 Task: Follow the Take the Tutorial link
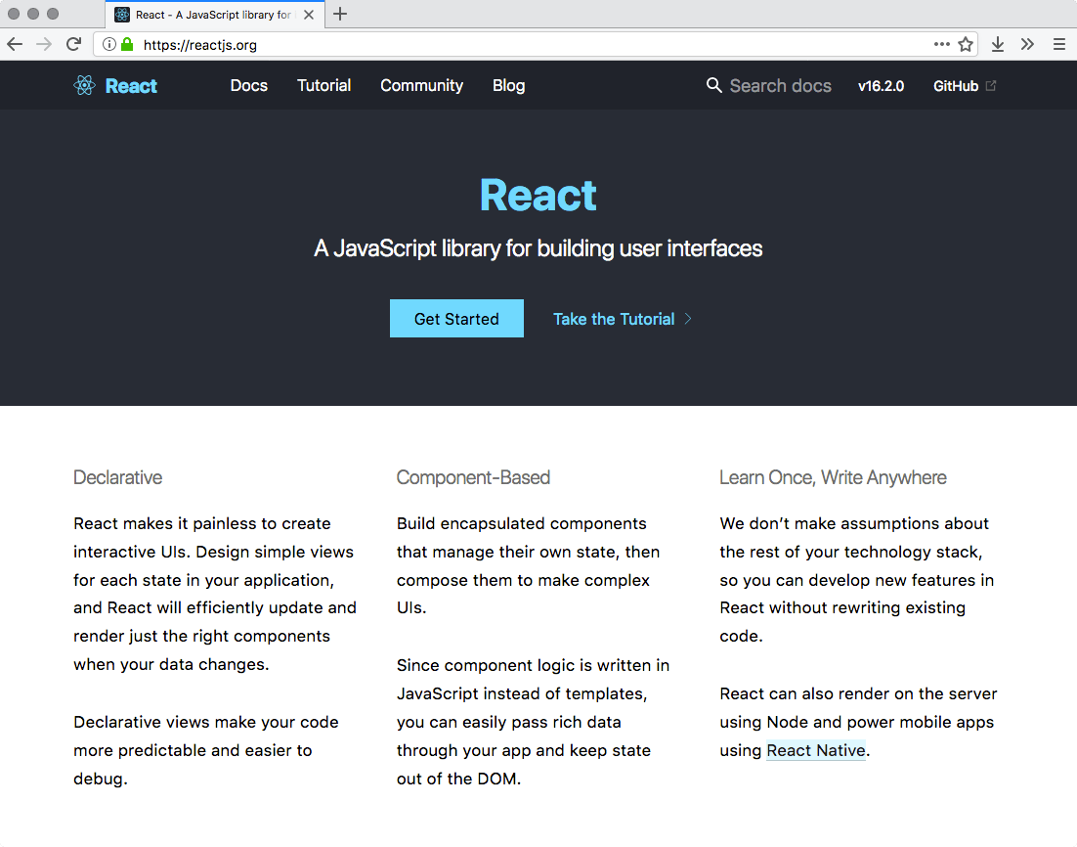click(x=614, y=319)
